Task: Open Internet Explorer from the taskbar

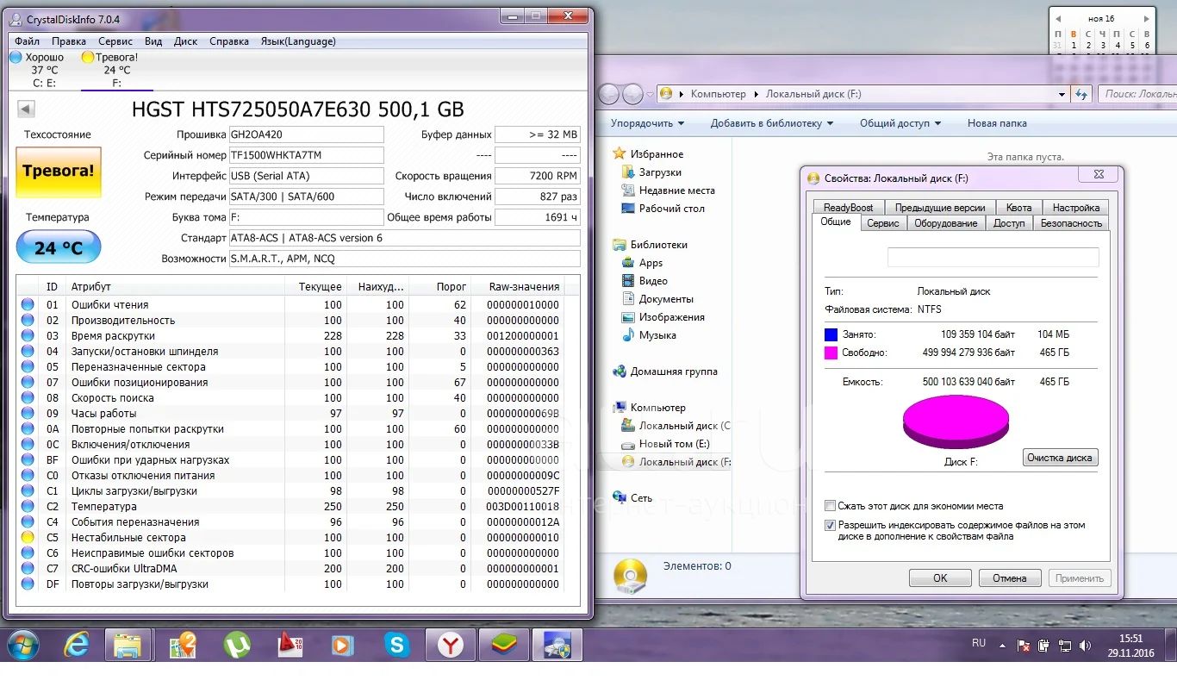Action: pos(77,645)
